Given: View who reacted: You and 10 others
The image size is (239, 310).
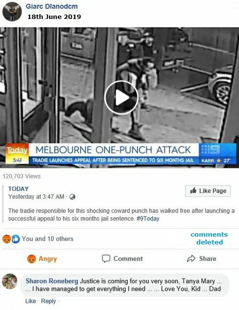Looking at the screenshot, I should coord(48,239).
